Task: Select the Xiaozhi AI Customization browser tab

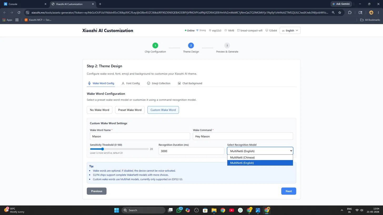Action: 73,4
